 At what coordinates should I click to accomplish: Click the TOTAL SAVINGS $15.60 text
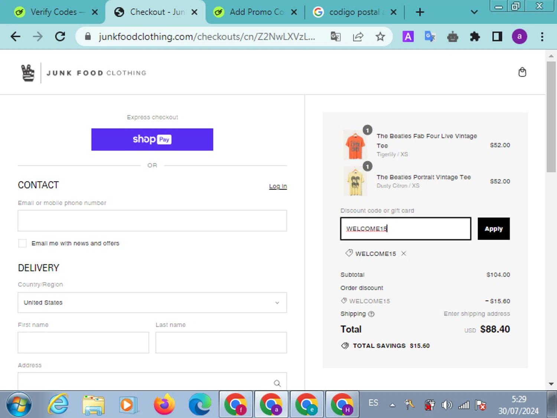pos(391,346)
